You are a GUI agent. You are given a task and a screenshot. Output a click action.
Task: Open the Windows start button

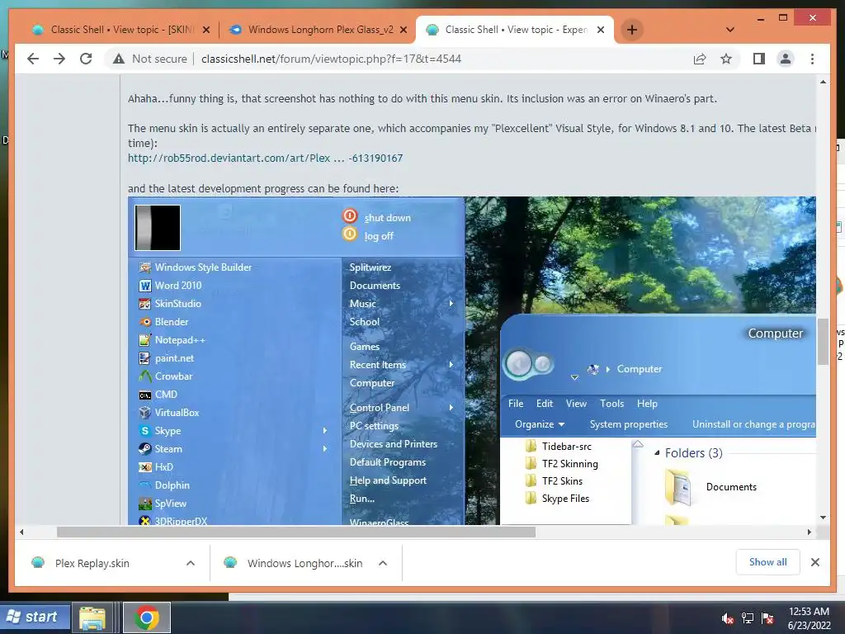[x=35, y=617]
